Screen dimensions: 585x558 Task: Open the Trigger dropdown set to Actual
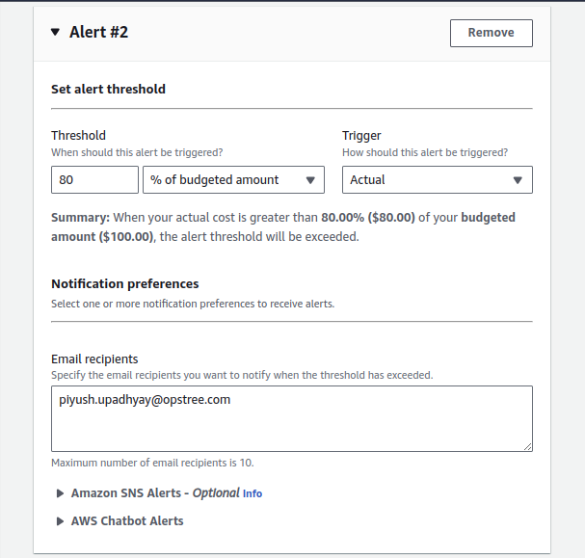(x=437, y=180)
